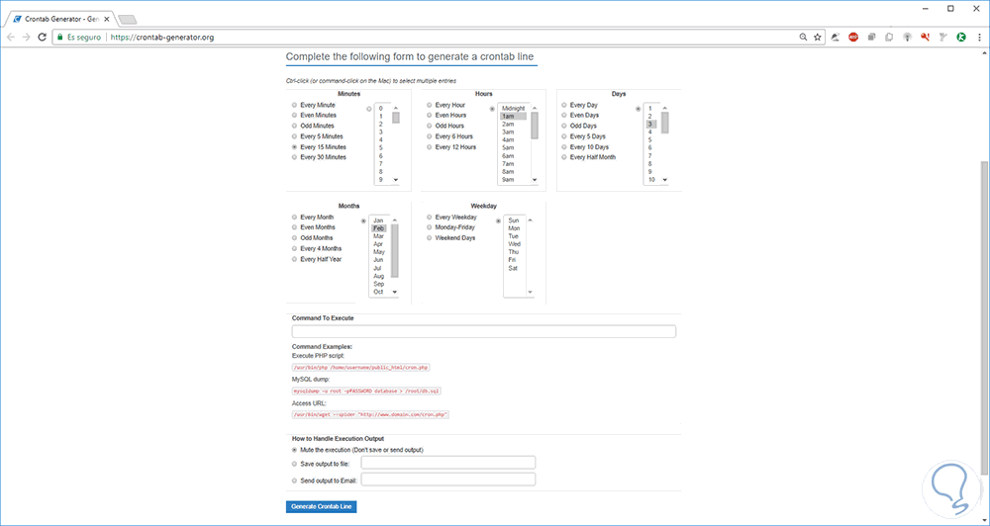The height and width of the screenshot is (526, 990).
Task: Select the Every Month radio option
Action: [x=294, y=217]
